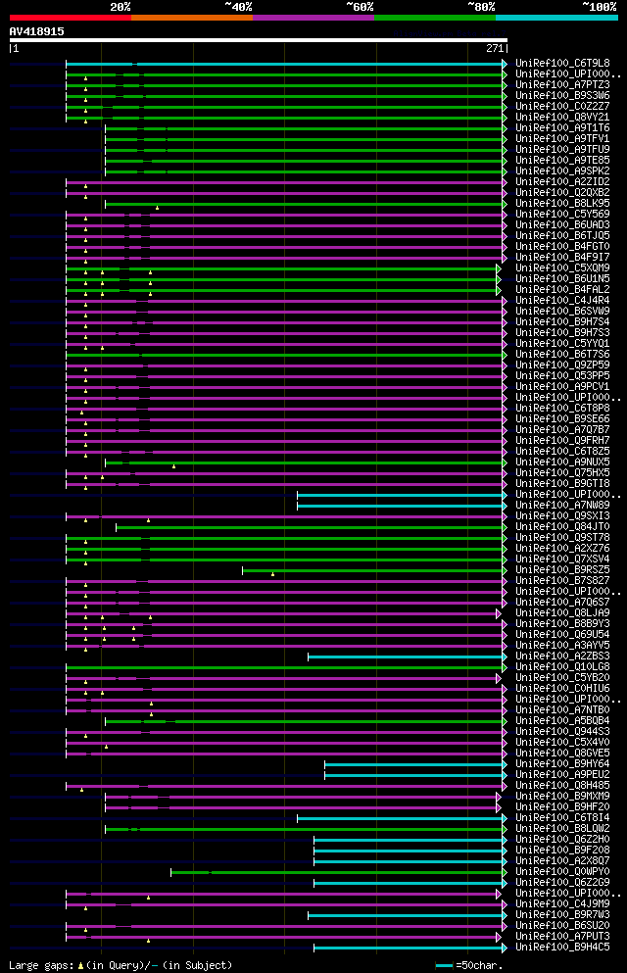
Task: Click hit label UniRef100_B4F9I7
Action: (562, 258)
